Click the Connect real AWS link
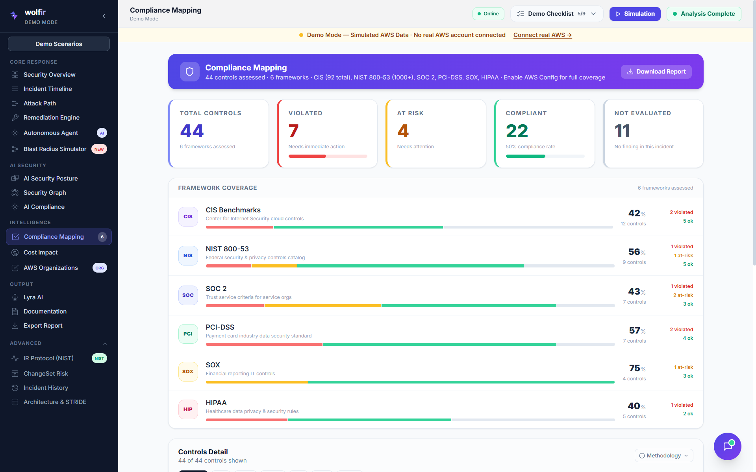 click(542, 35)
